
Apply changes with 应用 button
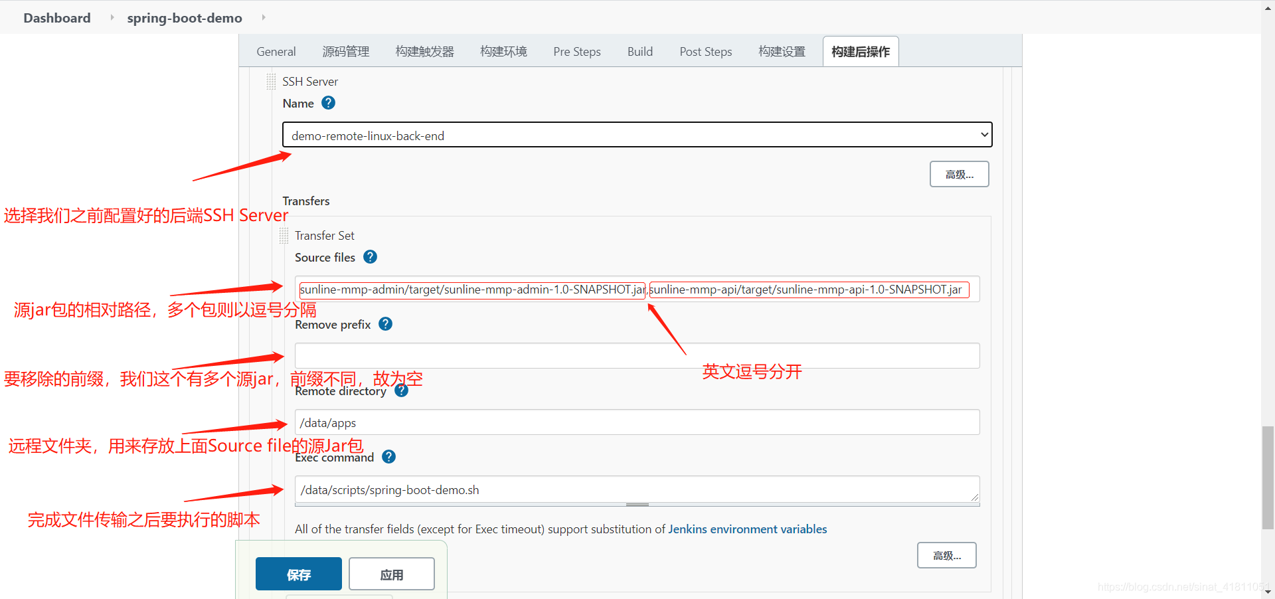pyautogui.click(x=392, y=574)
